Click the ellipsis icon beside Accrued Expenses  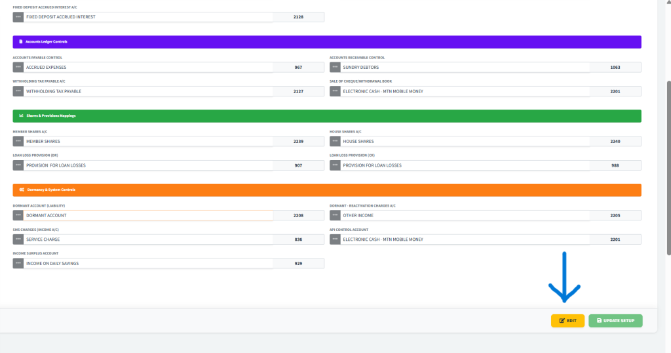coord(18,67)
